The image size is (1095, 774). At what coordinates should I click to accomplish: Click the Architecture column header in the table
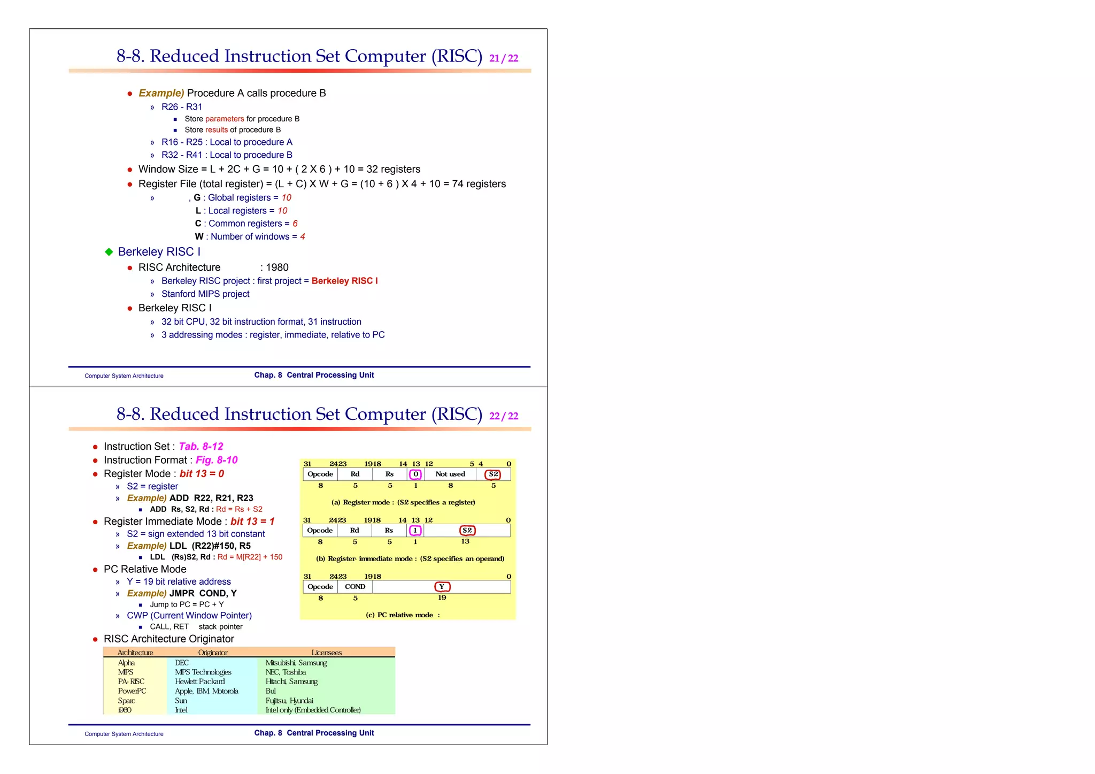[135, 653]
